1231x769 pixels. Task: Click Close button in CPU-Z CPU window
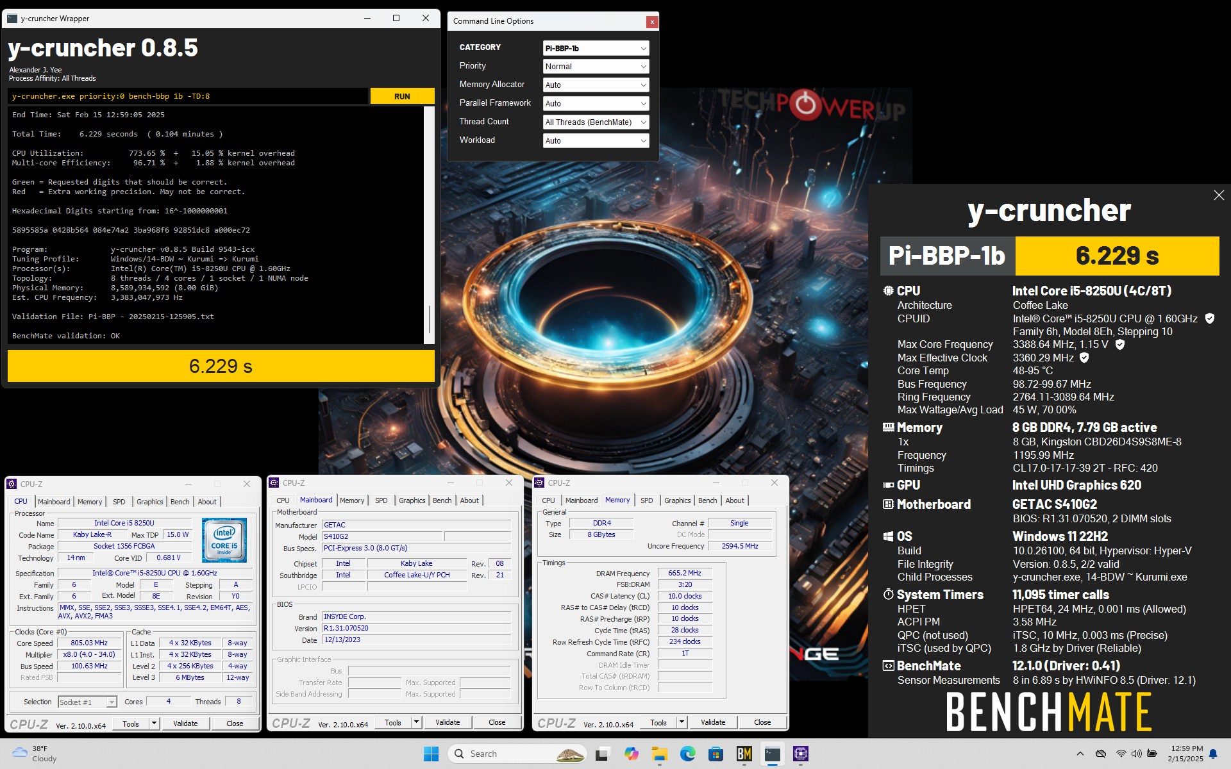point(235,724)
